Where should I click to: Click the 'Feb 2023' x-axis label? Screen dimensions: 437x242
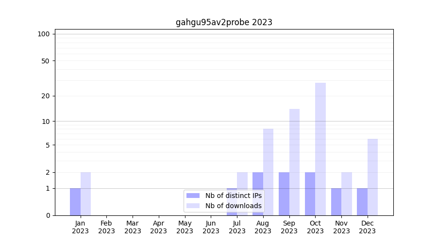[106, 227]
